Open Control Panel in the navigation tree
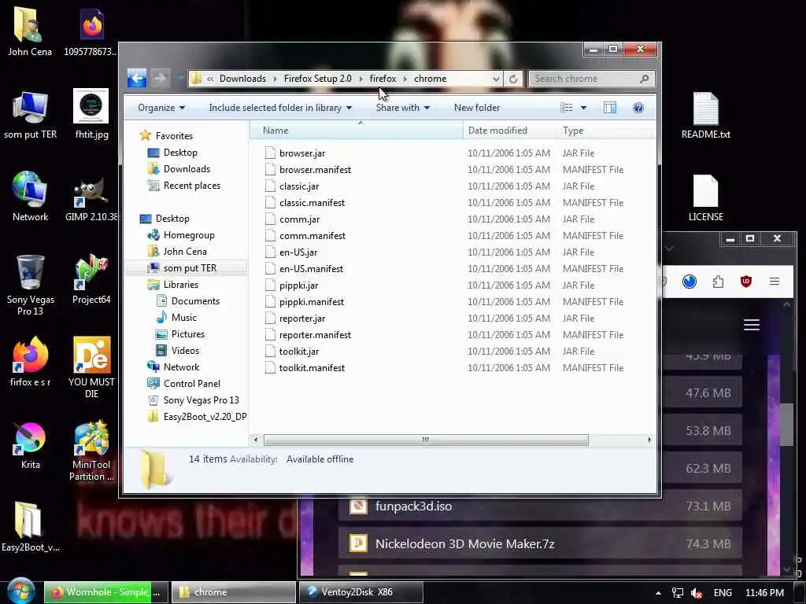Image resolution: width=806 pixels, height=604 pixels. click(x=192, y=384)
